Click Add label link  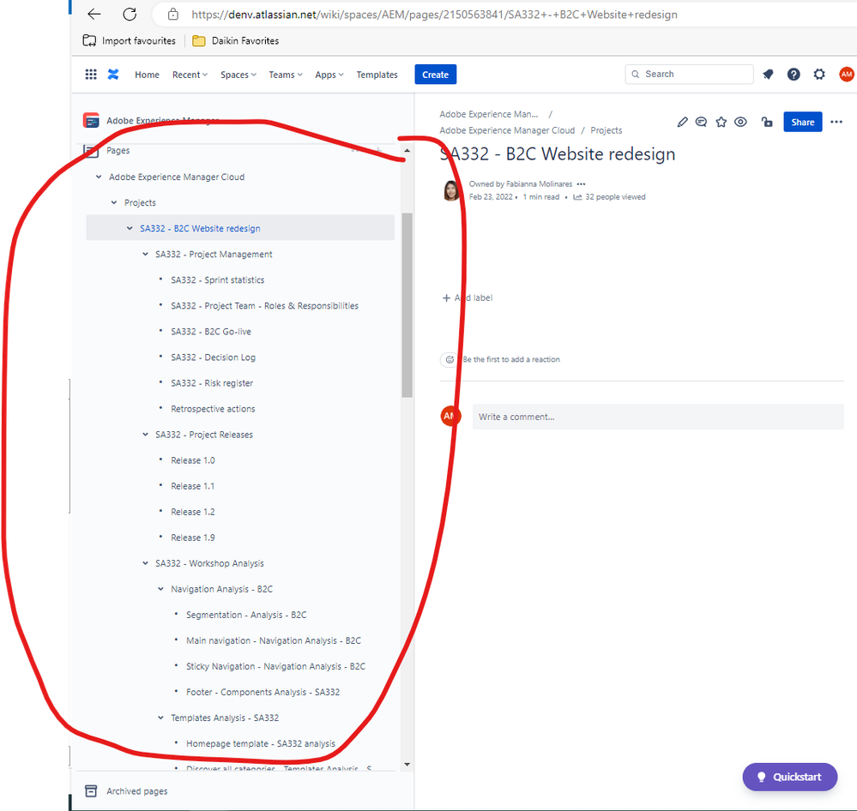[468, 297]
